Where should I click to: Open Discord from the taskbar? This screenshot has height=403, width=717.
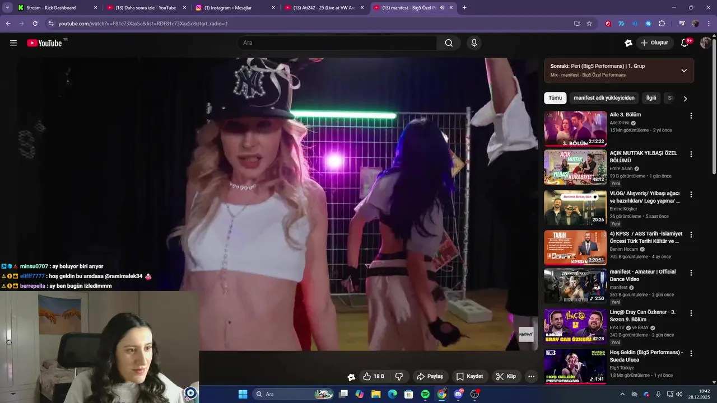click(458, 394)
